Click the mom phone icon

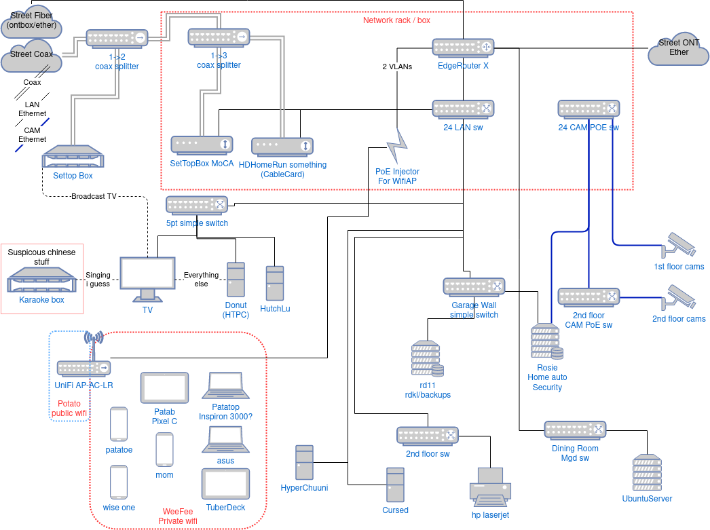(x=164, y=449)
